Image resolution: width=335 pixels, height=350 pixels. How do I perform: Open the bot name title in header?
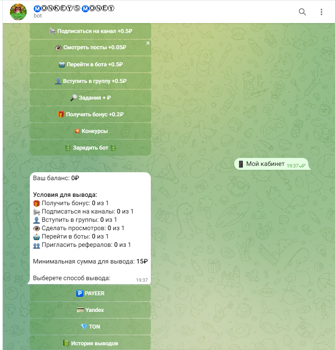coord(74,8)
